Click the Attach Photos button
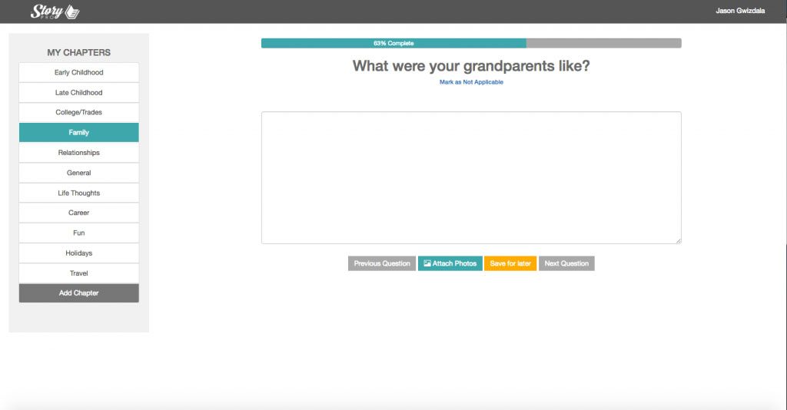 450,263
